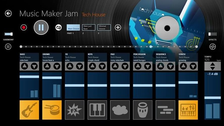Choose previous Drums loop with up arrow
The image size is (224, 126).
point(47,66)
